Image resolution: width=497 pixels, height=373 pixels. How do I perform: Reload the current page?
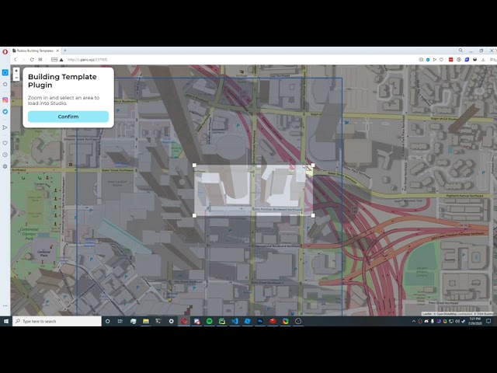[32, 60]
